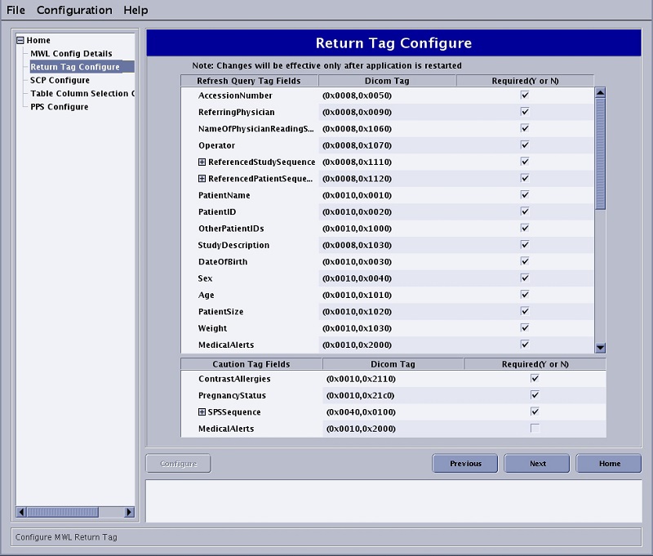
Task: Open the Configuration menu
Action: pyautogui.click(x=74, y=10)
